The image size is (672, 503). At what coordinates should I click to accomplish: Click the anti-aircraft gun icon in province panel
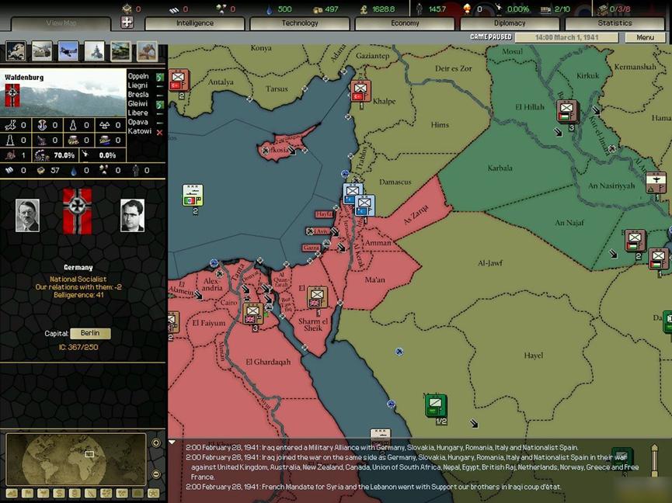tap(42, 140)
